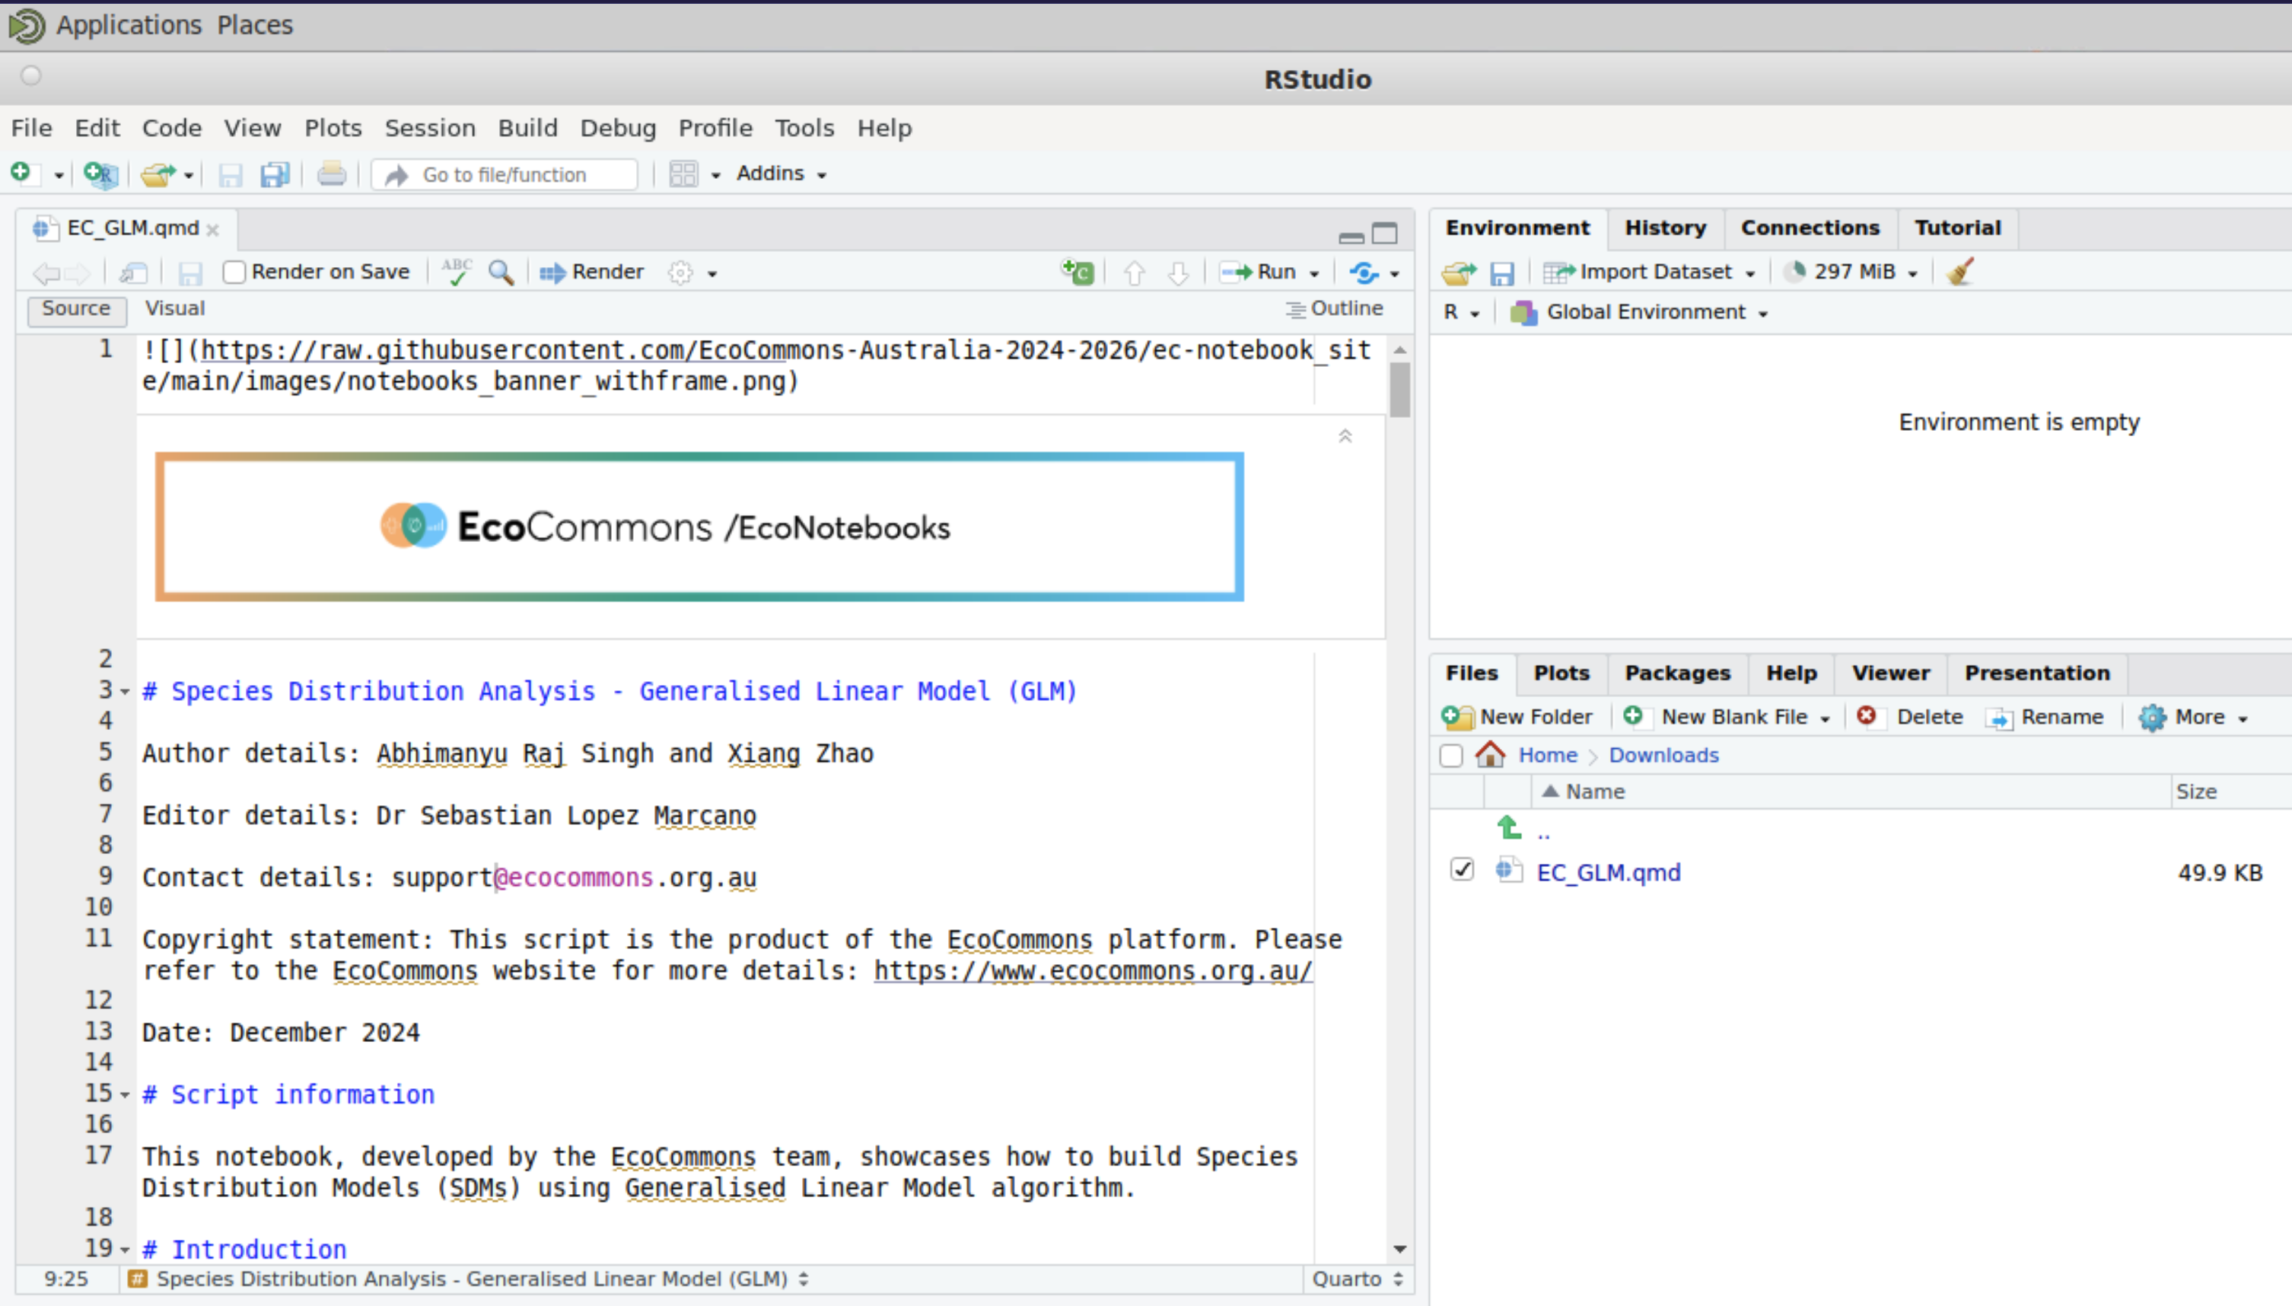Click the Go to file/function field
Screen dimensions: 2292x1306
coord(506,175)
